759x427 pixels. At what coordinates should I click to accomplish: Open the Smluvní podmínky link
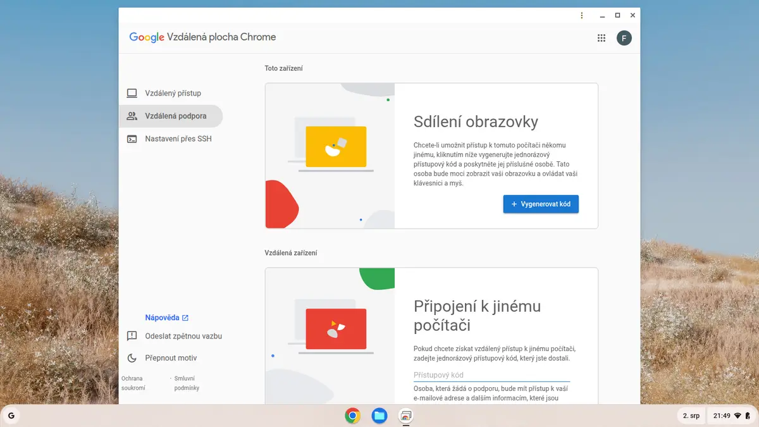[x=187, y=383]
